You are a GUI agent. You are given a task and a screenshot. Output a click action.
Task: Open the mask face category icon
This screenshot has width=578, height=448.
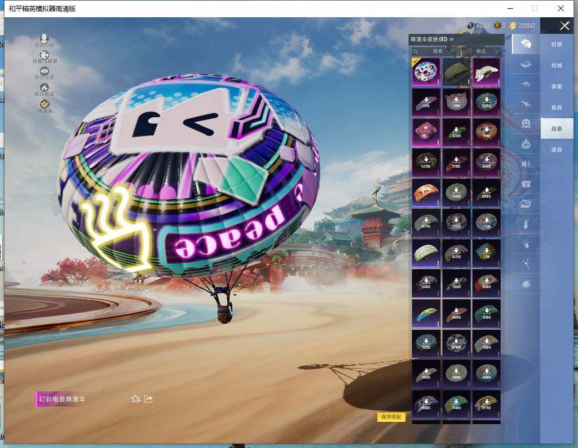526,184
